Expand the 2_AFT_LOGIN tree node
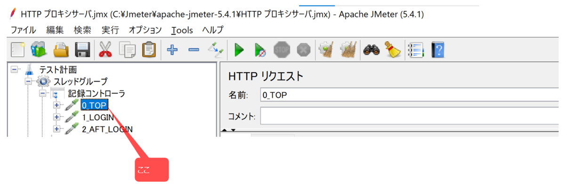565x189 pixels. coord(57,129)
